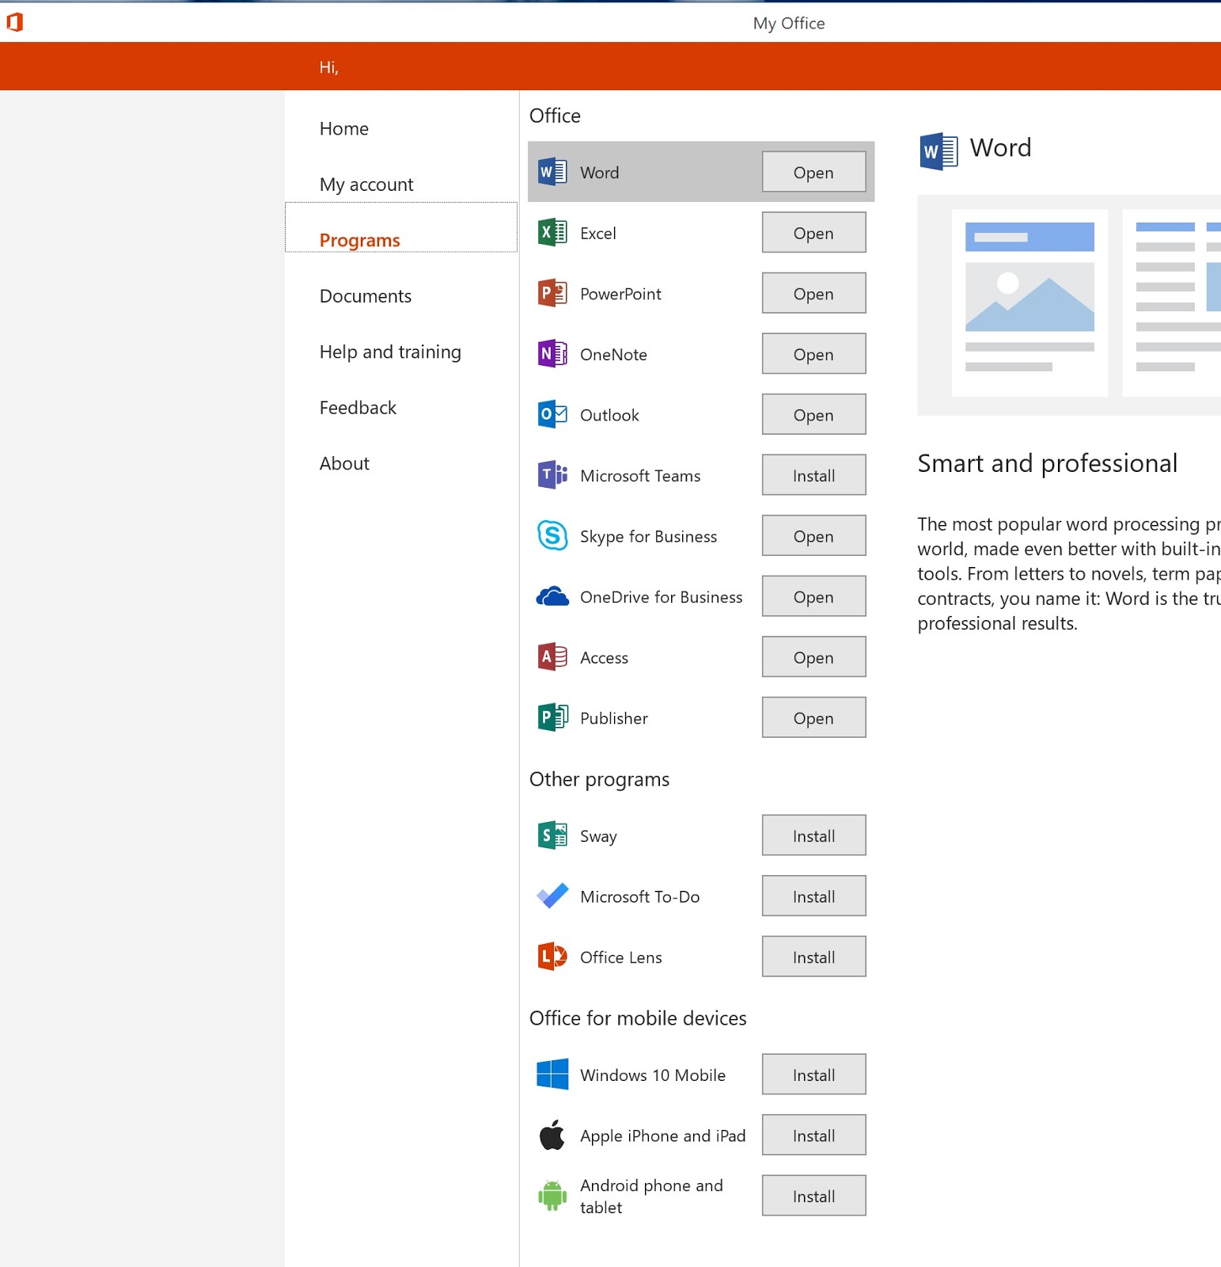
Task: Click the Microsoft To-Do checkmark icon
Action: pyautogui.click(x=552, y=896)
